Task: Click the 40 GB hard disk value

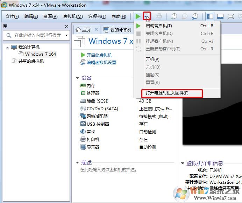Action: pos(145,101)
